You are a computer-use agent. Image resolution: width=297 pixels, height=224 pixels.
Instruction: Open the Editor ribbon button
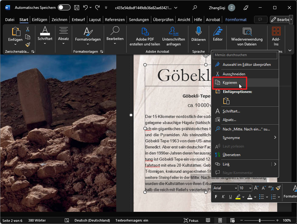[x=218, y=34]
